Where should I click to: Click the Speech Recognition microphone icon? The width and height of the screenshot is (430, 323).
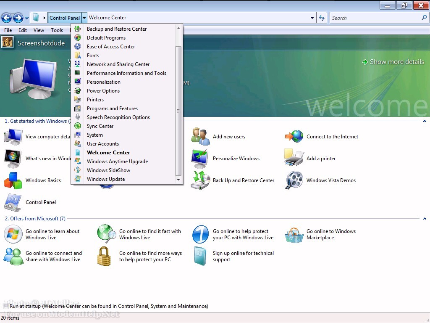(x=78, y=117)
